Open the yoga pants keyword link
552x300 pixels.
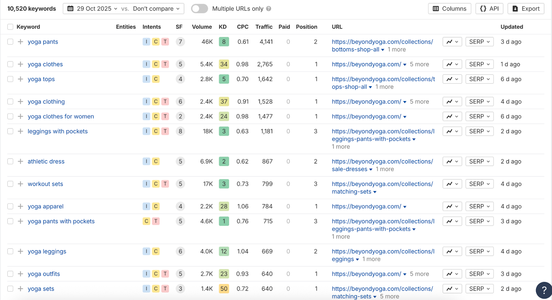(43, 42)
